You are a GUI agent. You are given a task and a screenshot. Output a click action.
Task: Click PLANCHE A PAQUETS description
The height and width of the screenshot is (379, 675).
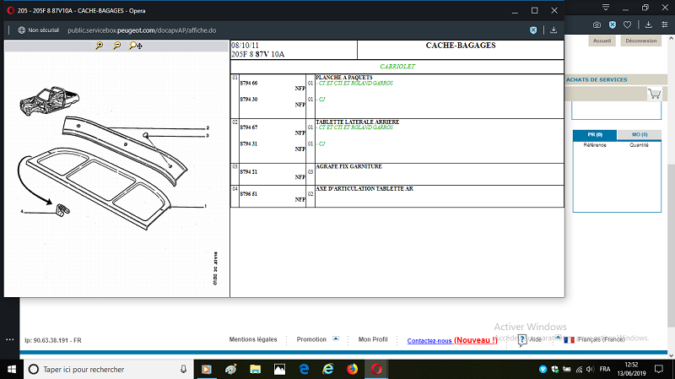pos(344,78)
